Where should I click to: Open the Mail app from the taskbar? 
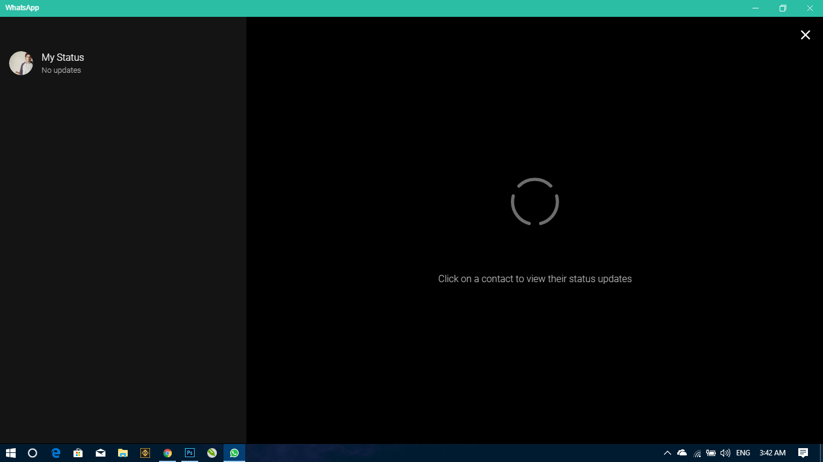coord(101,453)
